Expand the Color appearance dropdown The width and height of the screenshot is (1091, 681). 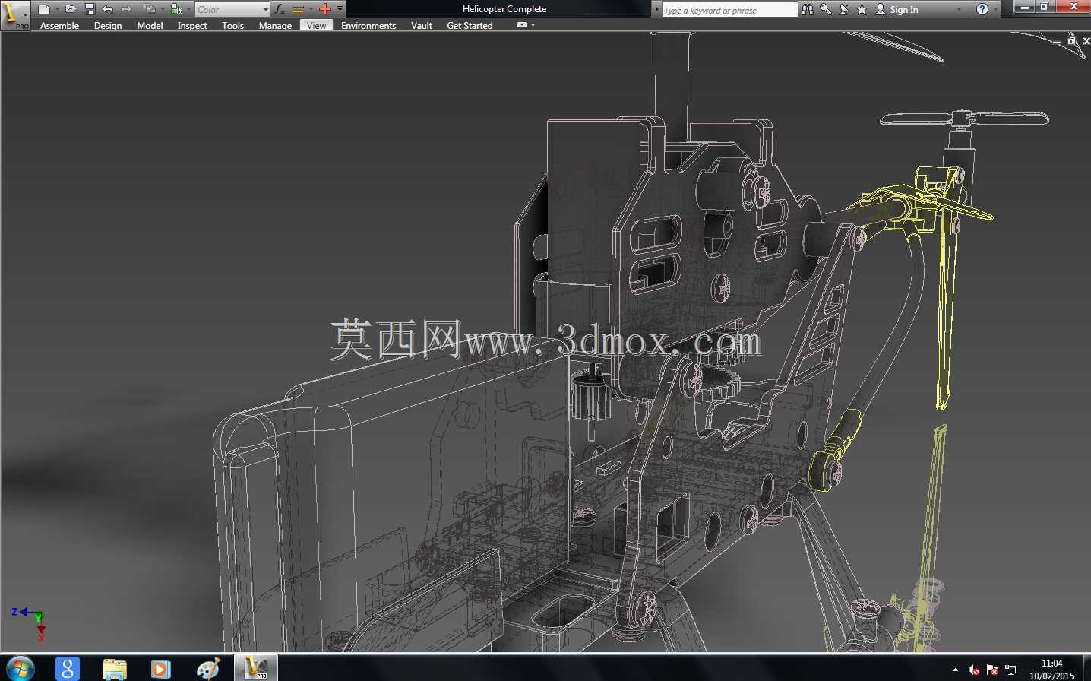(265, 9)
